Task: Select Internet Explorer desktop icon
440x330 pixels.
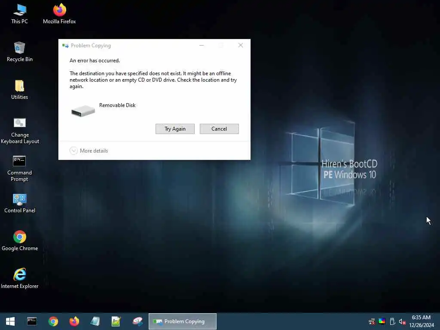Action: [x=20, y=278]
